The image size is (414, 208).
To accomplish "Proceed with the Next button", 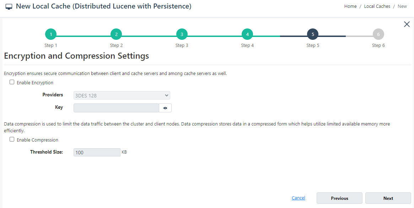I will pos(388,198).
